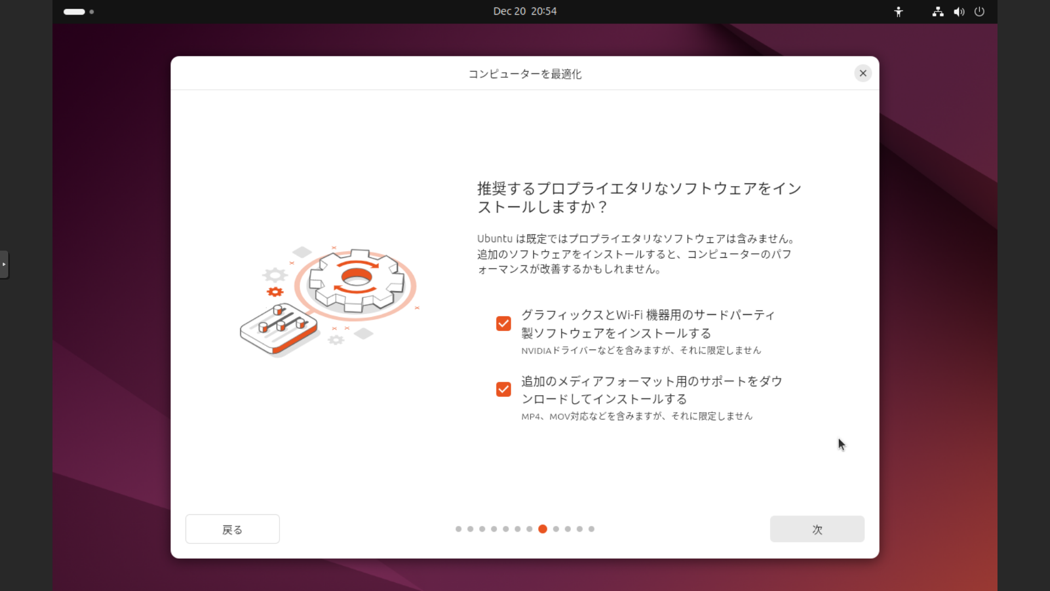The width and height of the screenshot is (1050, 591).
Task: Click the last page indicator dot
Action: tap(591, 529)
